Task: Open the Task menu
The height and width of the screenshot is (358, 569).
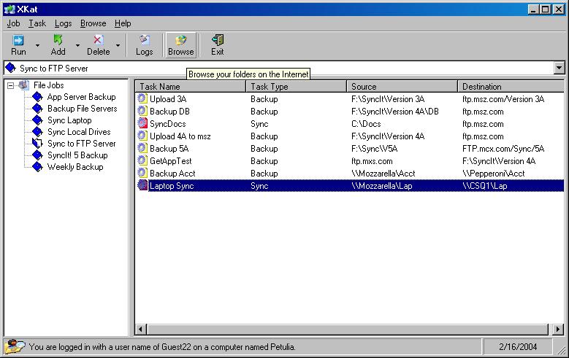Action: point(37,23)
